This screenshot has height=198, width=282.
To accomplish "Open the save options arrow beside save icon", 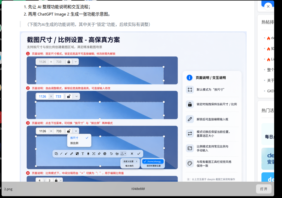I will coord(125,154).
